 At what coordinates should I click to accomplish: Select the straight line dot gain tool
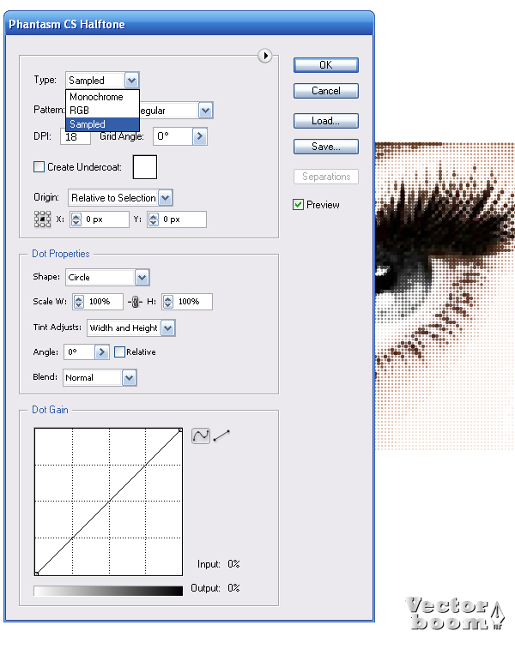click(x=221, y=436)
